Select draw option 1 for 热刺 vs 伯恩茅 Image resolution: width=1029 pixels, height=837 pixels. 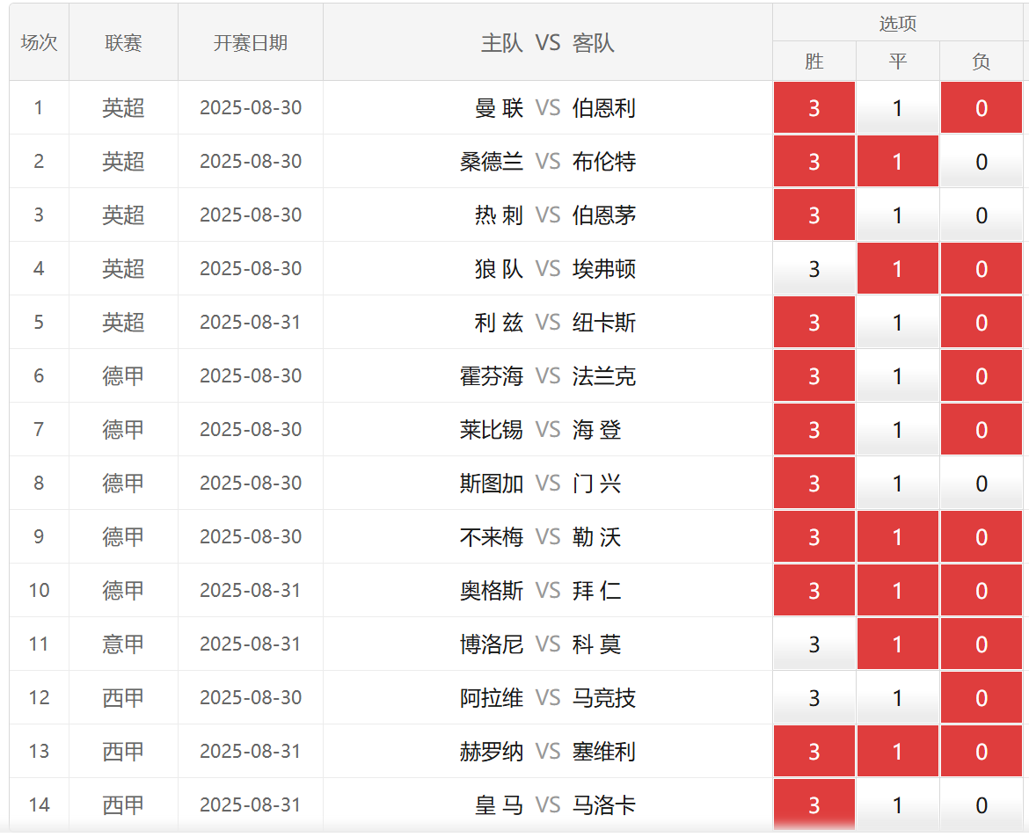coord(897,215)
